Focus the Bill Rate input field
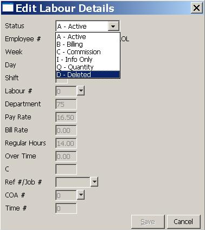This screenshot has width=205, height=230. [66, 130]
